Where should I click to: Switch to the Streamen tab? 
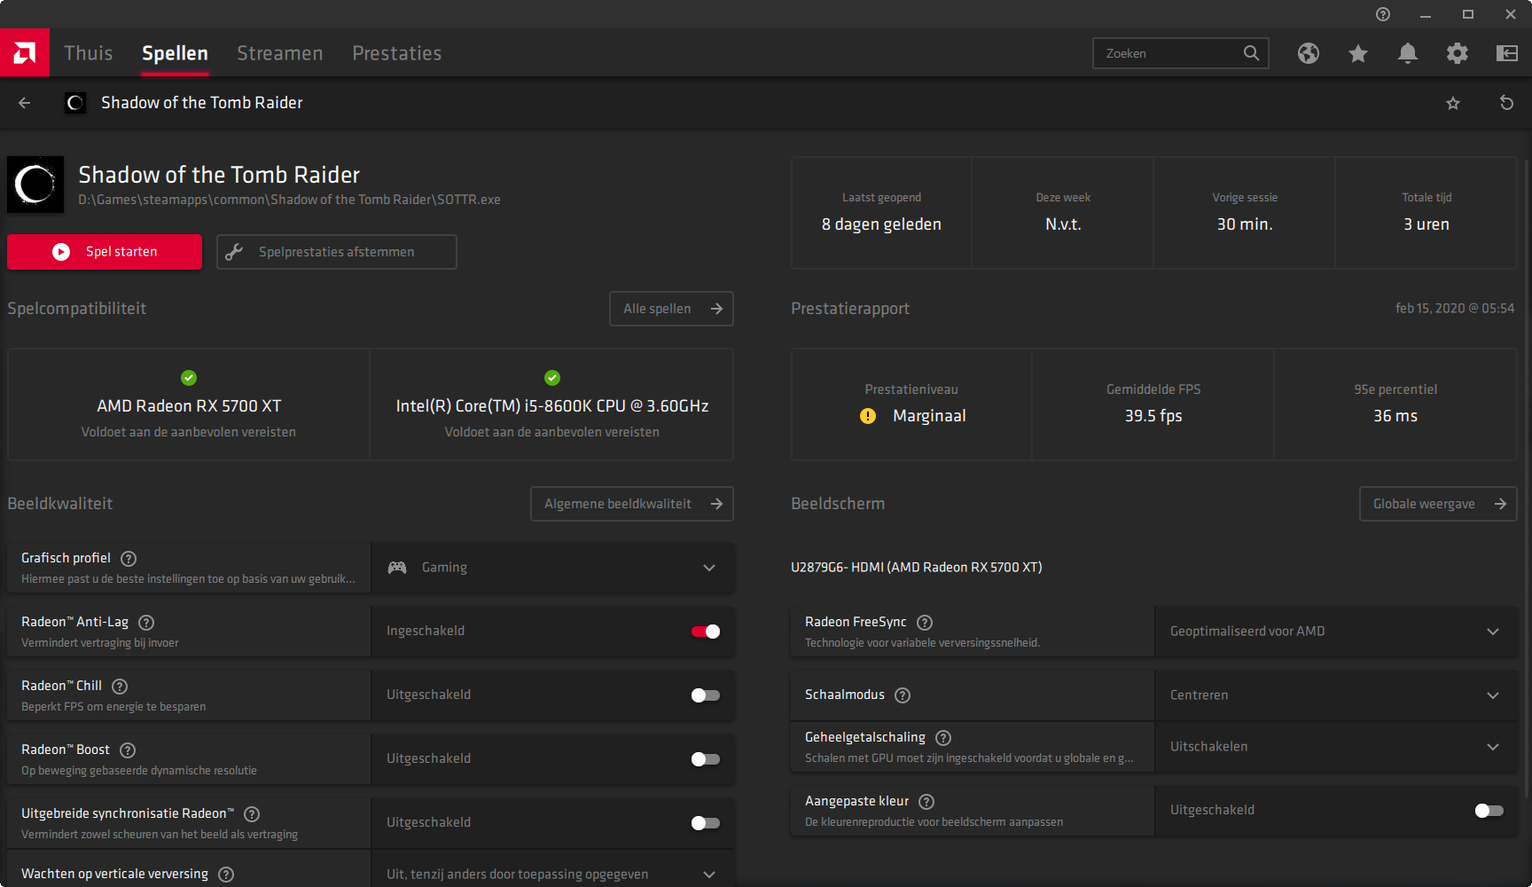pos(280,53)
